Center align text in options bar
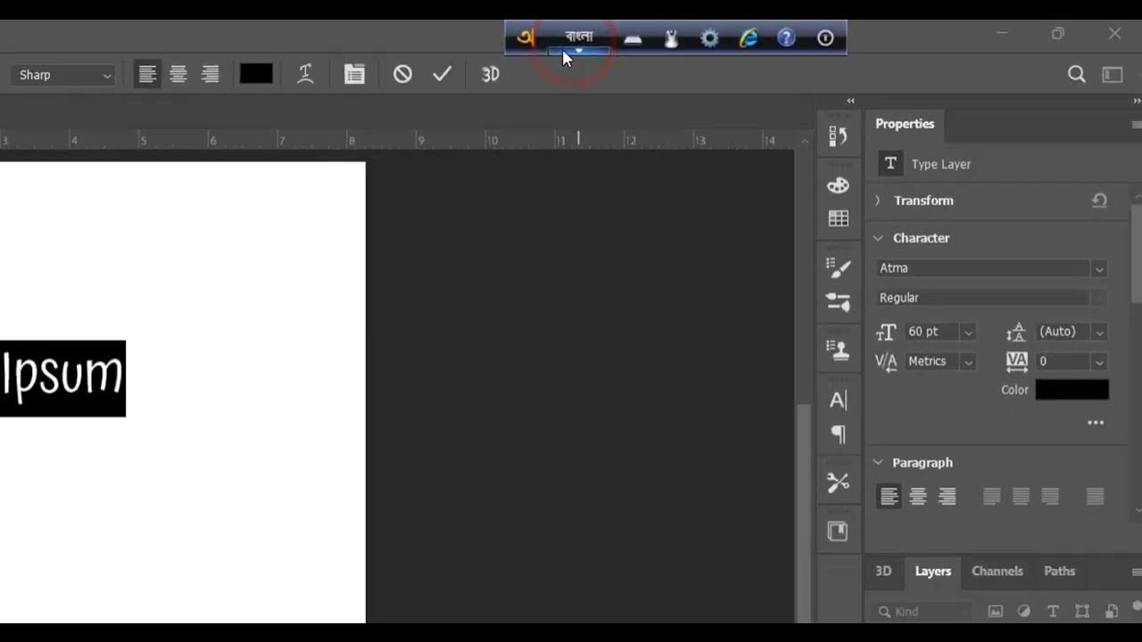 point(178,75)
